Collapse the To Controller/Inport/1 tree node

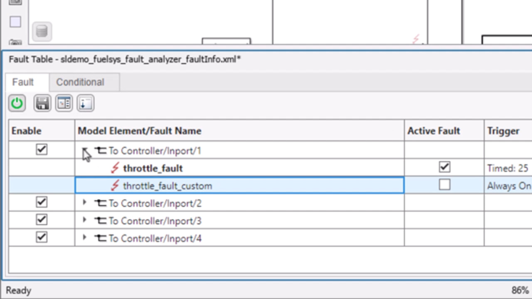coord(84,150)
